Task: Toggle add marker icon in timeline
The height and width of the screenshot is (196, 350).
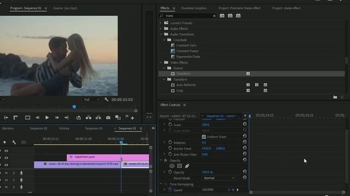Action: 4,142
